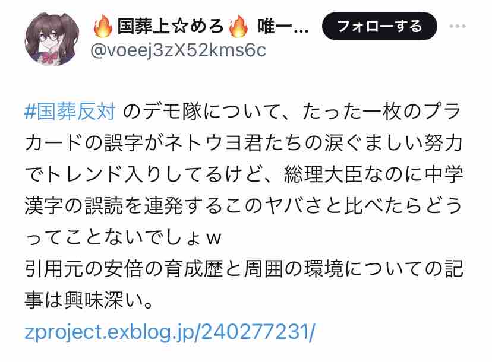The height and width of the screenshot is (362, 492).
Task: Click the tweet line starting カードの誤字が
Action: [x=244, y=143]
